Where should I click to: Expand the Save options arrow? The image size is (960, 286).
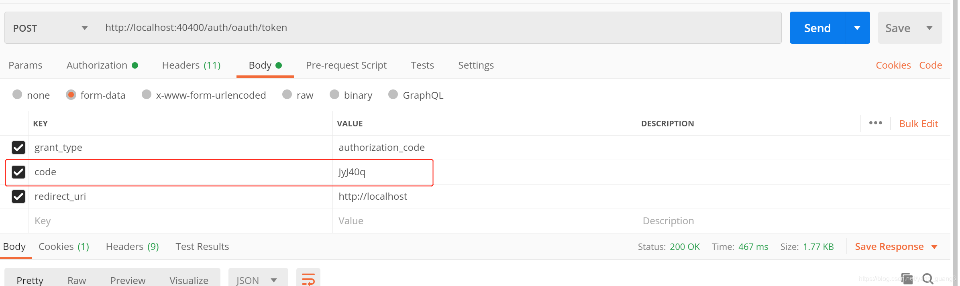tap(929, 28)
